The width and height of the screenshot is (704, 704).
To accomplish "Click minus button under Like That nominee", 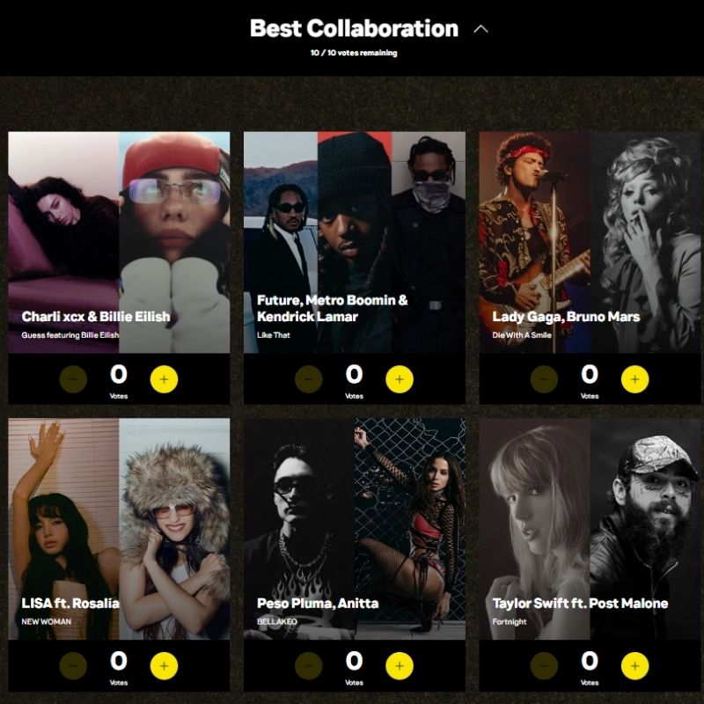I will tap(309, 379).
